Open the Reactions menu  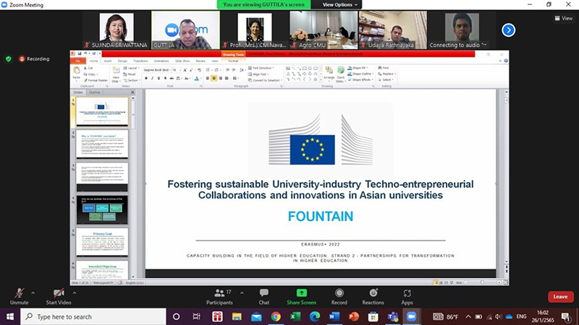coord(373,297)
